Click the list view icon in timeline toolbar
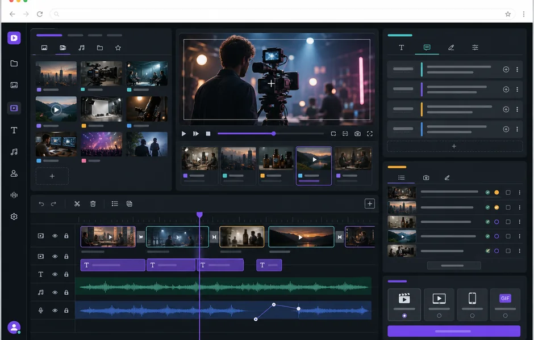Image resolution: width=534 pixels, height=340 pixels. coord(115,204)
